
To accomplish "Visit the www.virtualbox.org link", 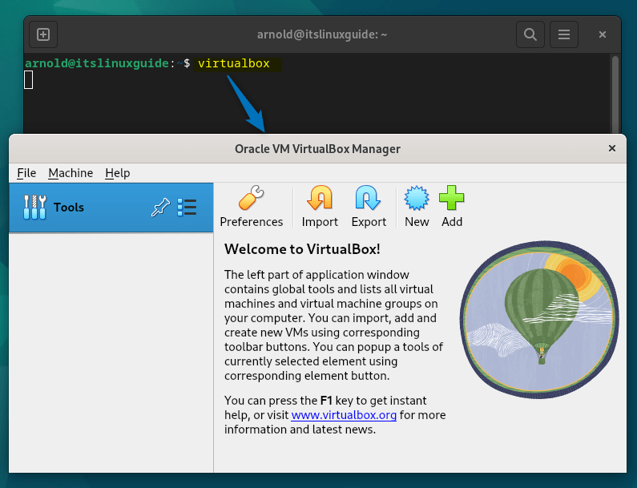I will click(344, 415).
